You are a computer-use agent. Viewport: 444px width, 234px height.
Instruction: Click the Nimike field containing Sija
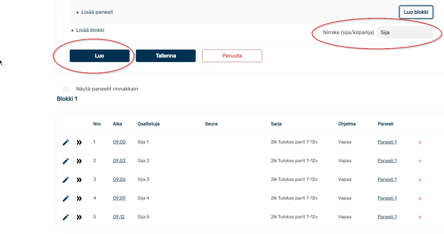point(405,32)
